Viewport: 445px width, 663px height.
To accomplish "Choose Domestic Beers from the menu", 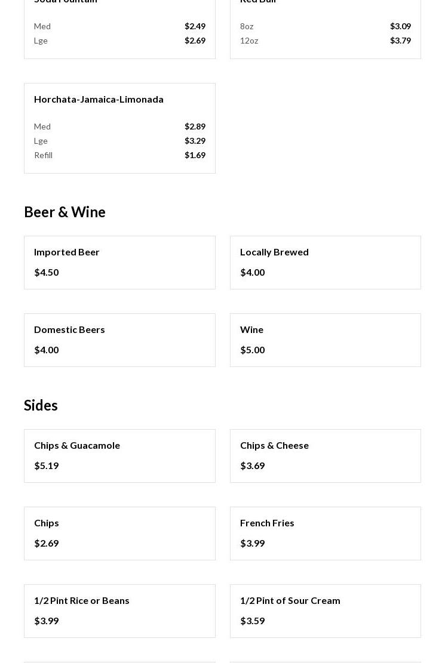I will tap(119, 340).
